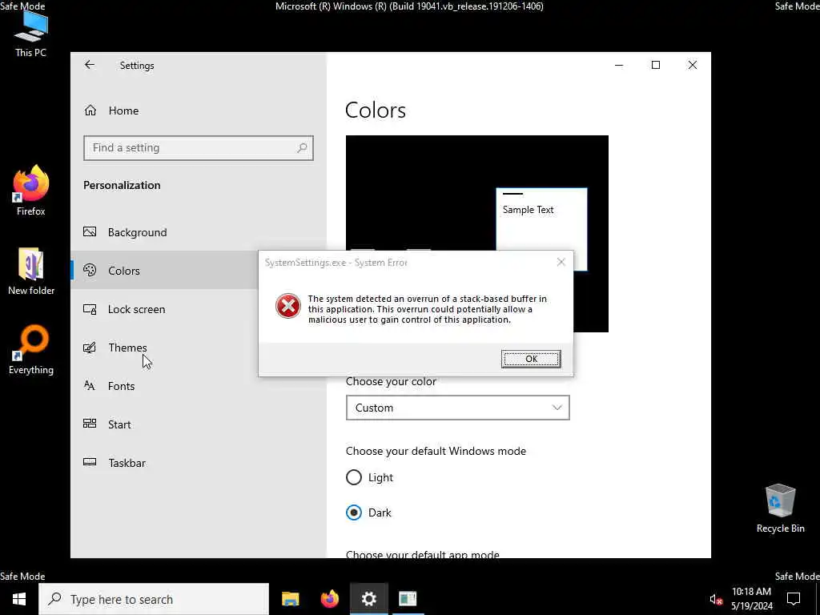Focus the Find a setting box
Image resolution: width=820 pixels, height=615 pixels.
click(199, 148)
